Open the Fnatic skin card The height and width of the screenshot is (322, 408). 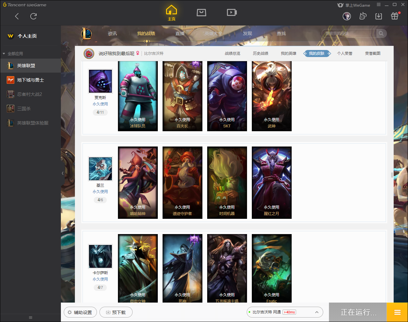[272, 268]
